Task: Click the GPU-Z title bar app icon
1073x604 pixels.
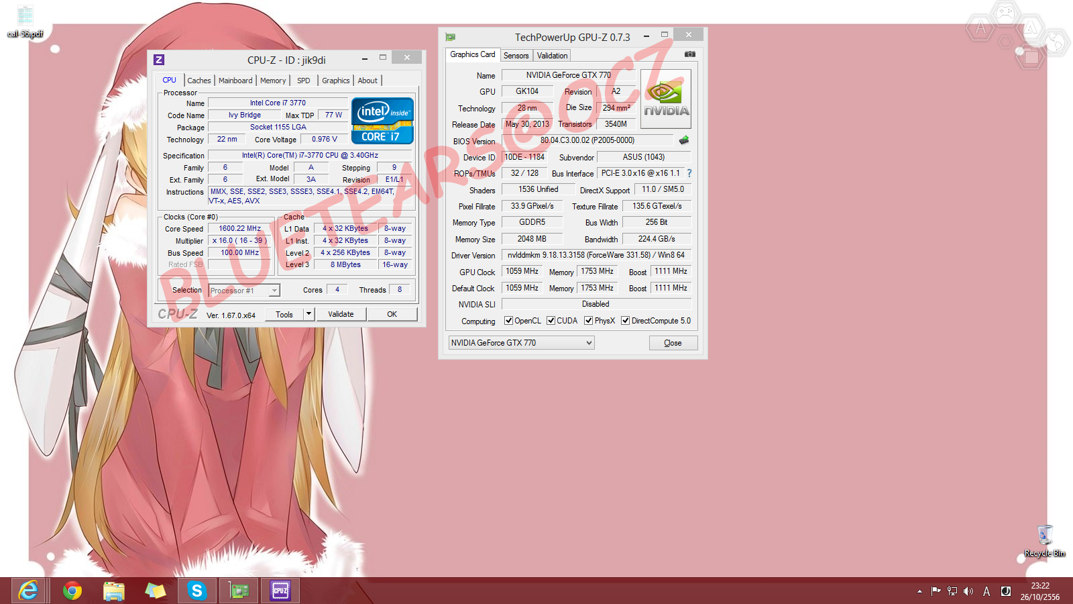Action: coord(451,37)
